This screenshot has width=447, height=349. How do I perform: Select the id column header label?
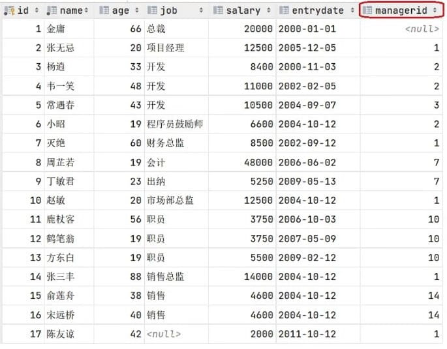click(x=23, y=10)
